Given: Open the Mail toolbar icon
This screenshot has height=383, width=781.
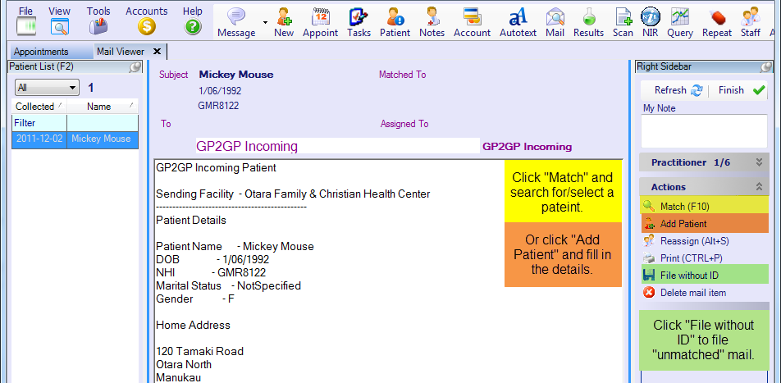Looking at the screenshot, I should pyautogui.click(x=555, y=17).
